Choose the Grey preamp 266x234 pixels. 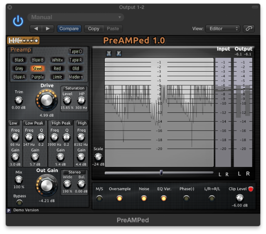19,68
